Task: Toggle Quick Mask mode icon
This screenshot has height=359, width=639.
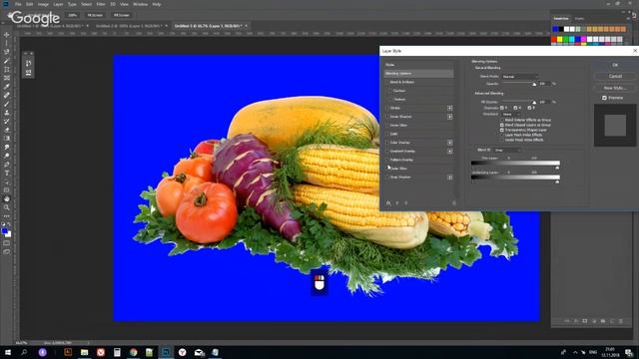Action: [x=7, y=243]
